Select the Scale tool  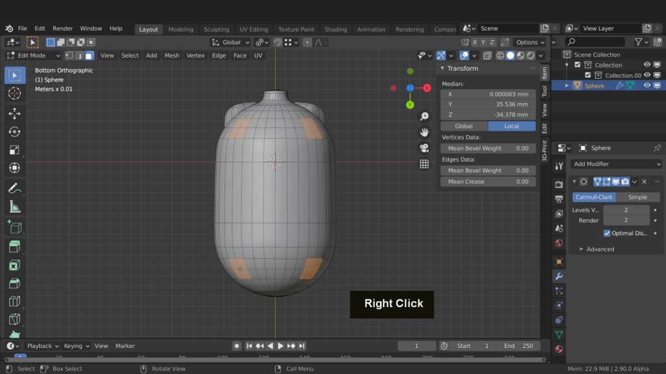pyautogui.click(x=14, y=150)
